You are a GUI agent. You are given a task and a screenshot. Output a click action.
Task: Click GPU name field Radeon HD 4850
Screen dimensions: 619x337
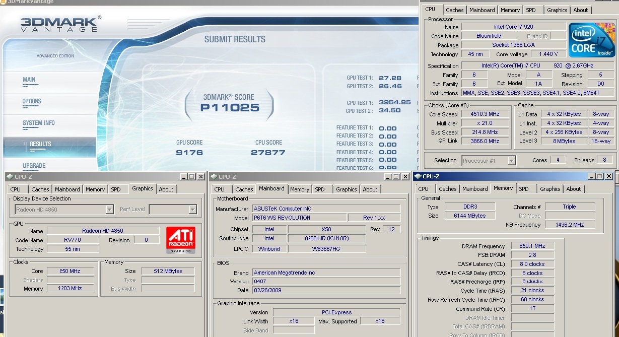102,231
